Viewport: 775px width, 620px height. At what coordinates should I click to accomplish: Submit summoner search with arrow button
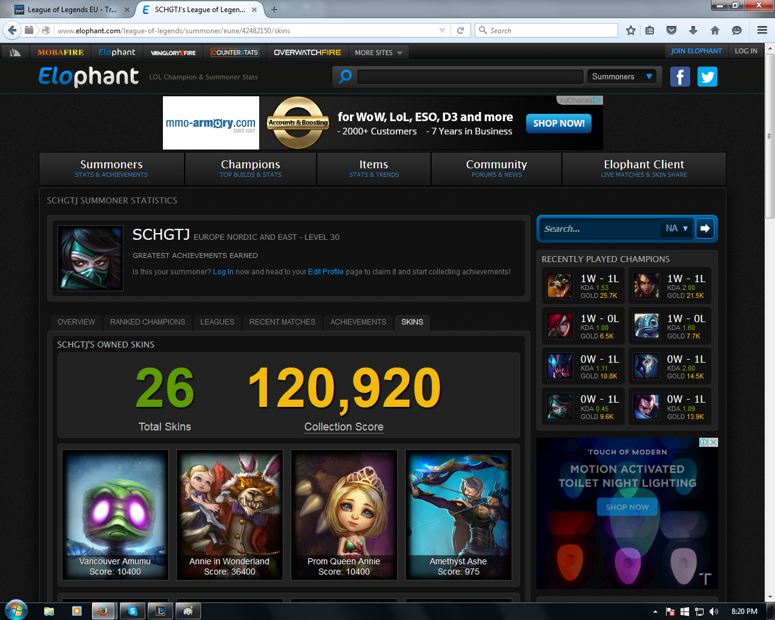click(705, 228)
